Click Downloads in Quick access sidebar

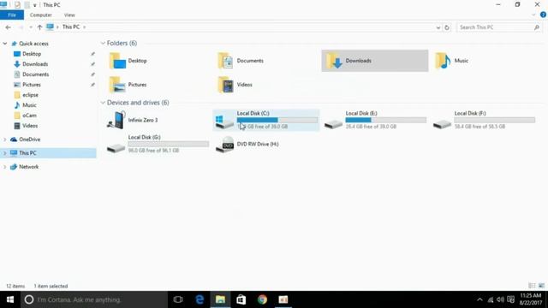click(x=35, y=64)
